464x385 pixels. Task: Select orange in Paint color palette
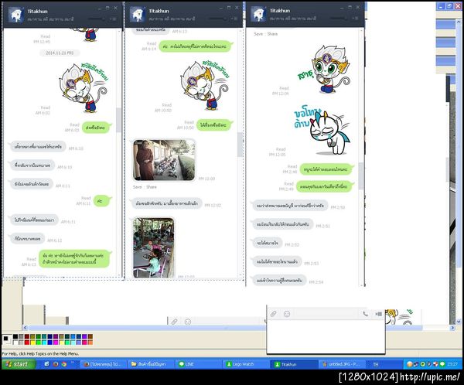point(90,342)
